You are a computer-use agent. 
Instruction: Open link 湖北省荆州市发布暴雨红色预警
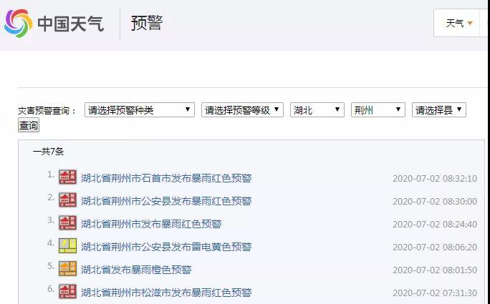tap(151, 224)
